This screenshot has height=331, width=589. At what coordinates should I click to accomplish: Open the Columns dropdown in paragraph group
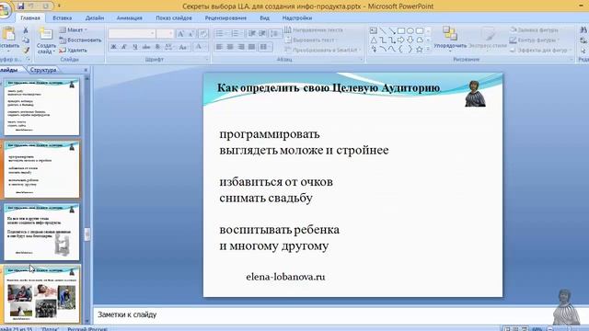click(266, 47)
